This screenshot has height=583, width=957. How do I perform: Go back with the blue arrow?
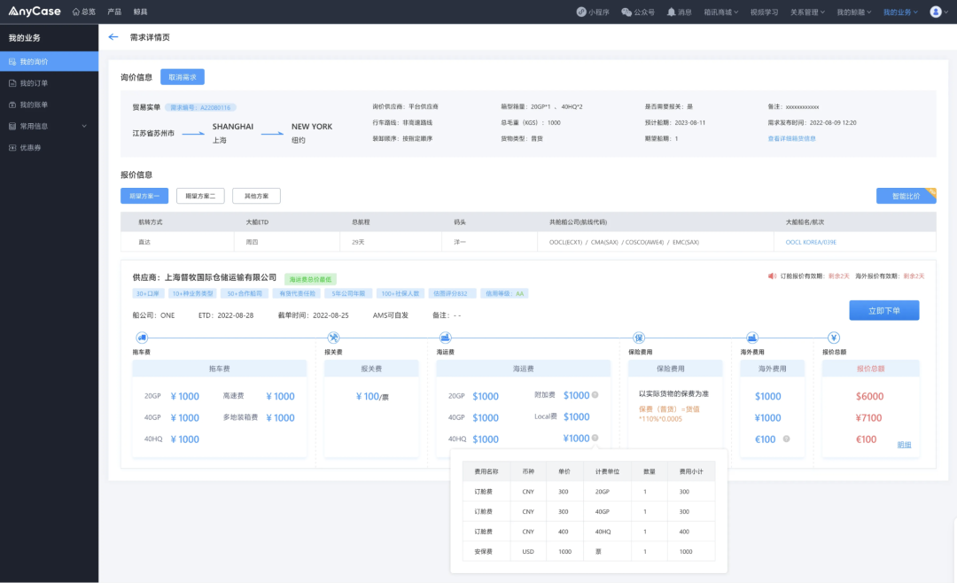coord(113,36)
